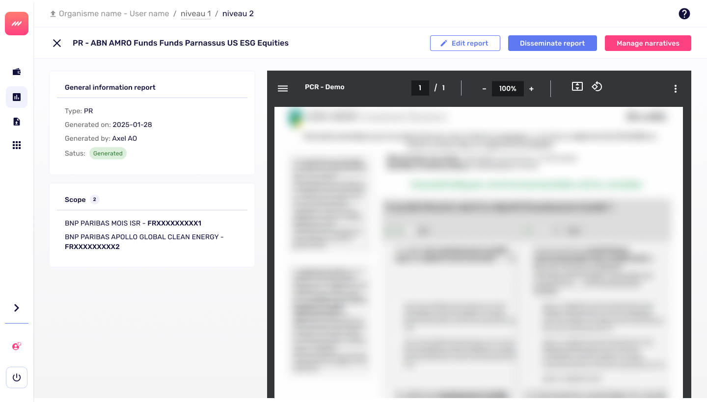Click the blurred PDF page preview
This screenshot has width=707, height=402.
pos(479,252)
